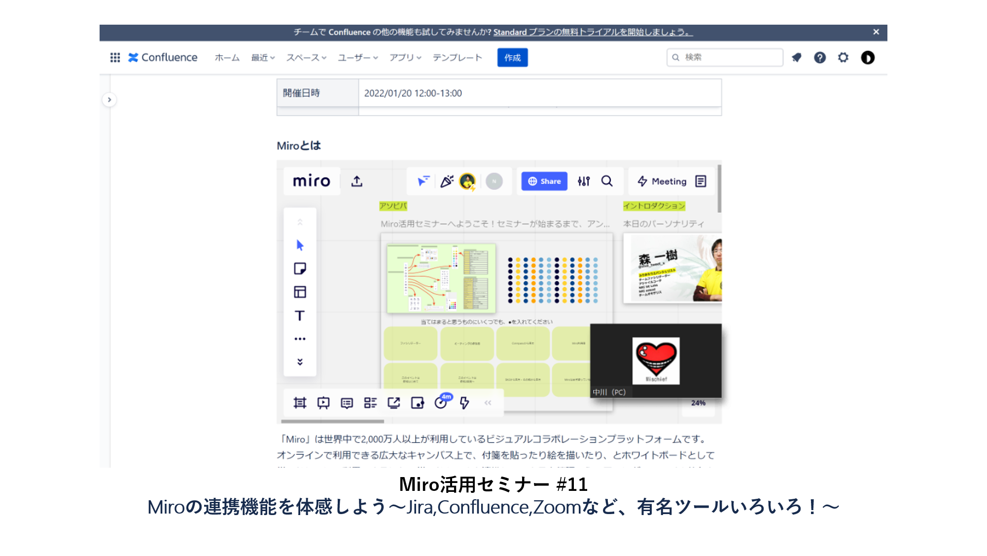
Task: Expand more tools chevron in Miro toolbar
Action: click(300, 362)
